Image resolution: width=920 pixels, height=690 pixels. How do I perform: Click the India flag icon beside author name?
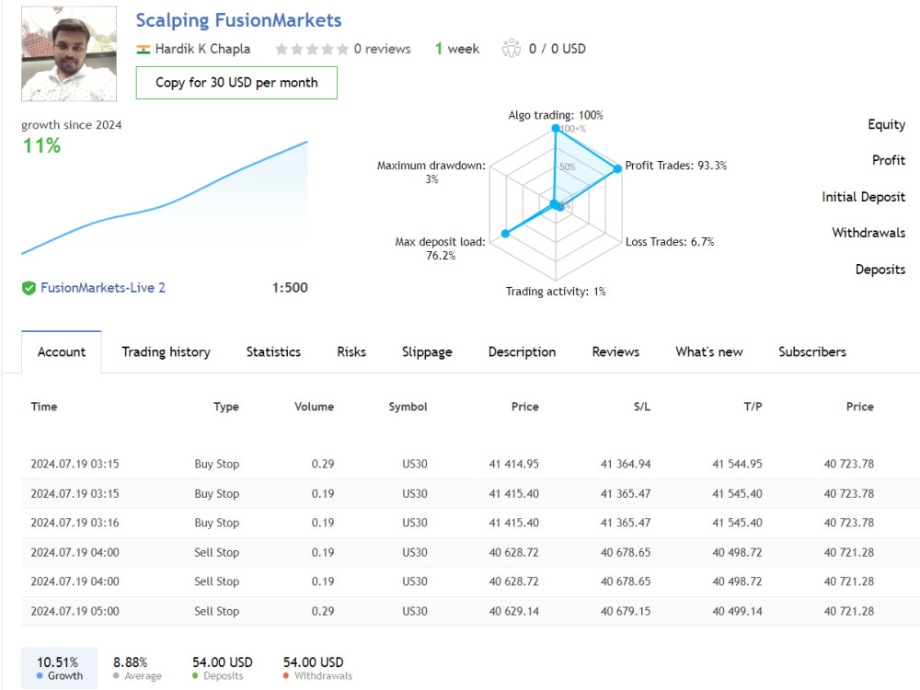point(144,50)
